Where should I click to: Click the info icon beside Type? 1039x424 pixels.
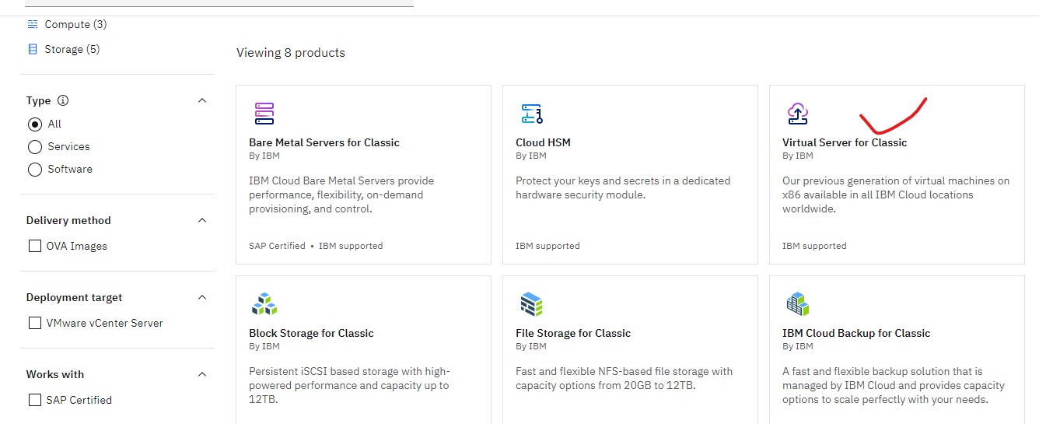(x=63, y=100)
